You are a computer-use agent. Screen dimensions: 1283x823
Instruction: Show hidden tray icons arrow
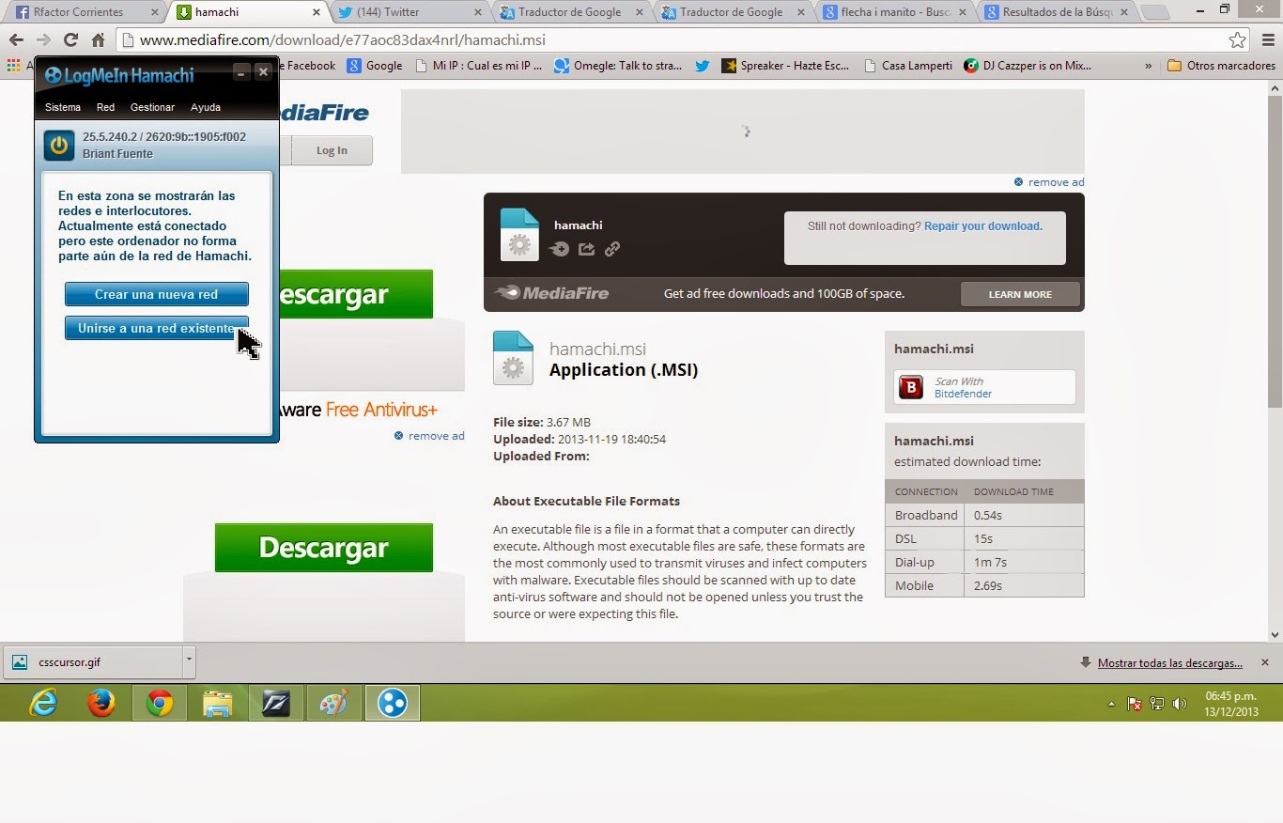click(x=1112, y=704)
